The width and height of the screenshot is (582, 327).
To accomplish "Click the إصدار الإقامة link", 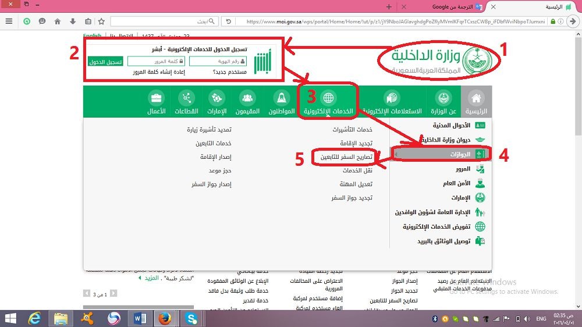I will 216,157.
